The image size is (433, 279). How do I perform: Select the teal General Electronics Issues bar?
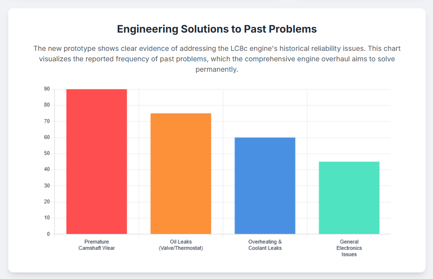(x=349, y=198)
